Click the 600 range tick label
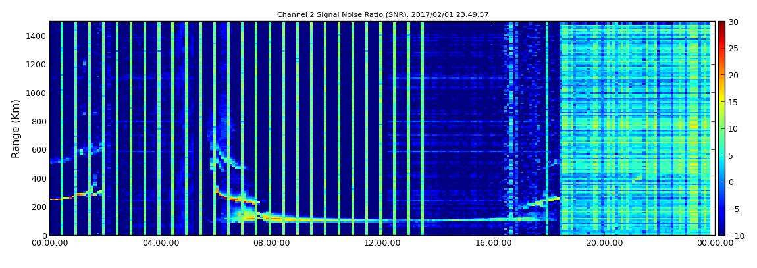Screen dimensions: 757x268 tap(38, 149)
